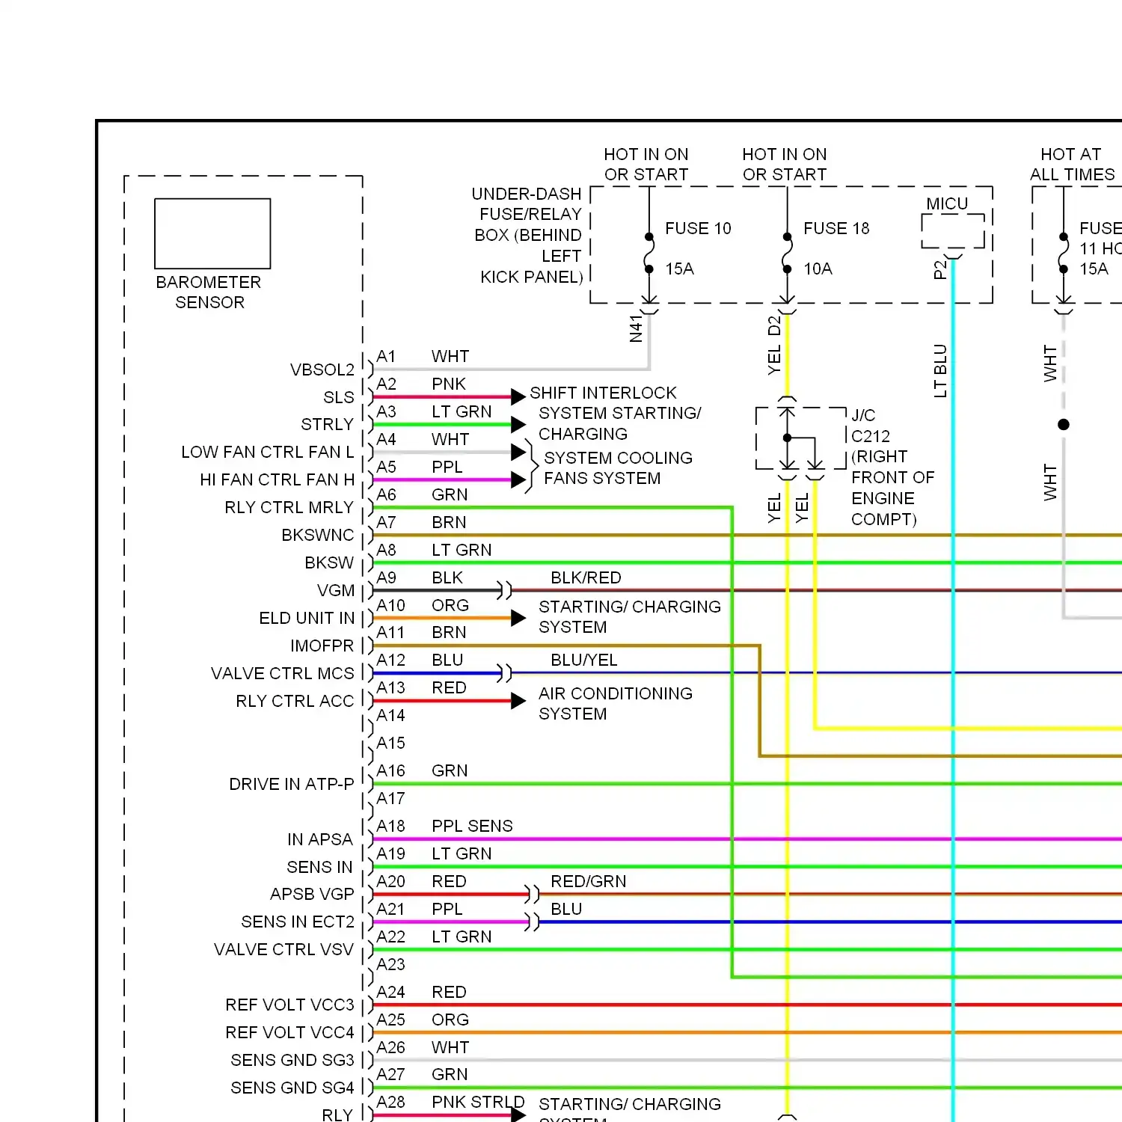This screenshot has height=1122, width=1122.
Task: Click the A25 ORG terminal label
Action: click(423, 1020)
